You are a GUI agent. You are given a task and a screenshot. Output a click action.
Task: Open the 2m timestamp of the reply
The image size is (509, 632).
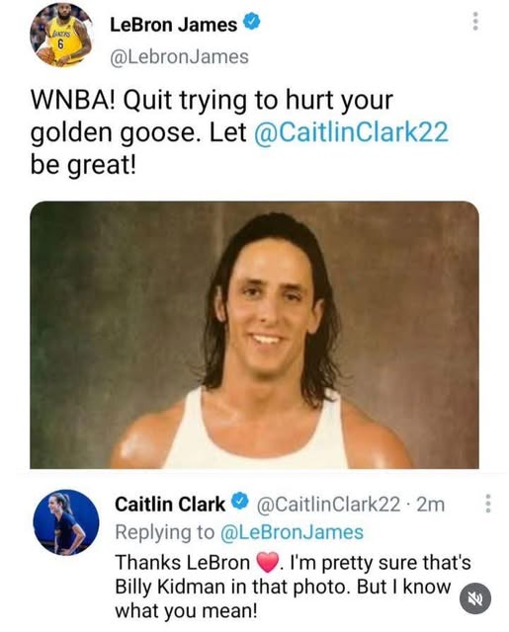tap(430, 505)
